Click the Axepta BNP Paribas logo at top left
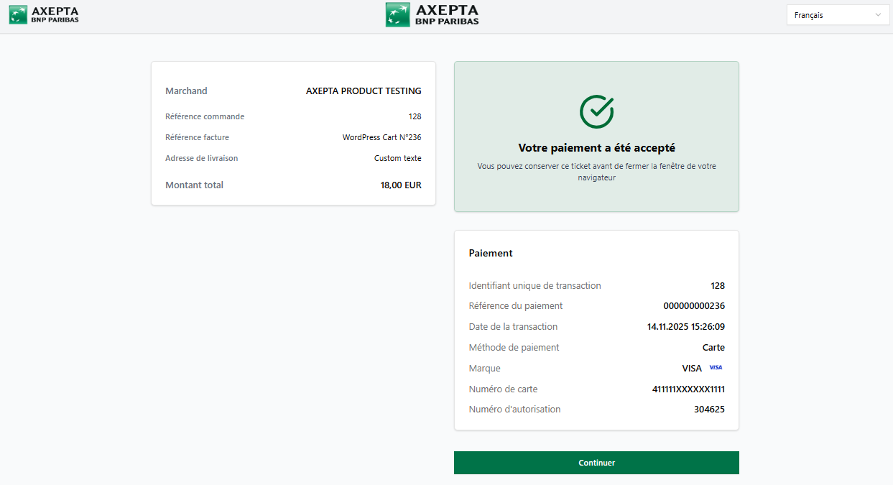 [x=44, y=15]
